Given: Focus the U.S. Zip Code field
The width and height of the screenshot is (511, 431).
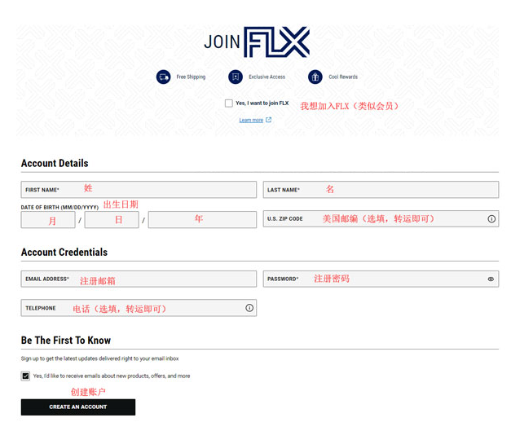Looking at the screenshot, I should 381,218.
